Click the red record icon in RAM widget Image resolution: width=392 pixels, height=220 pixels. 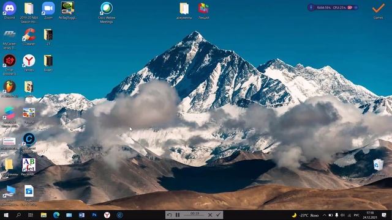point(350,7)
